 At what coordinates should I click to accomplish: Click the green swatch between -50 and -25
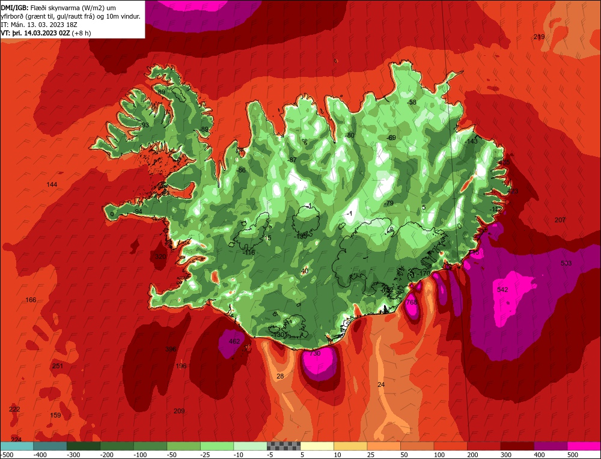tap(183, 446)
